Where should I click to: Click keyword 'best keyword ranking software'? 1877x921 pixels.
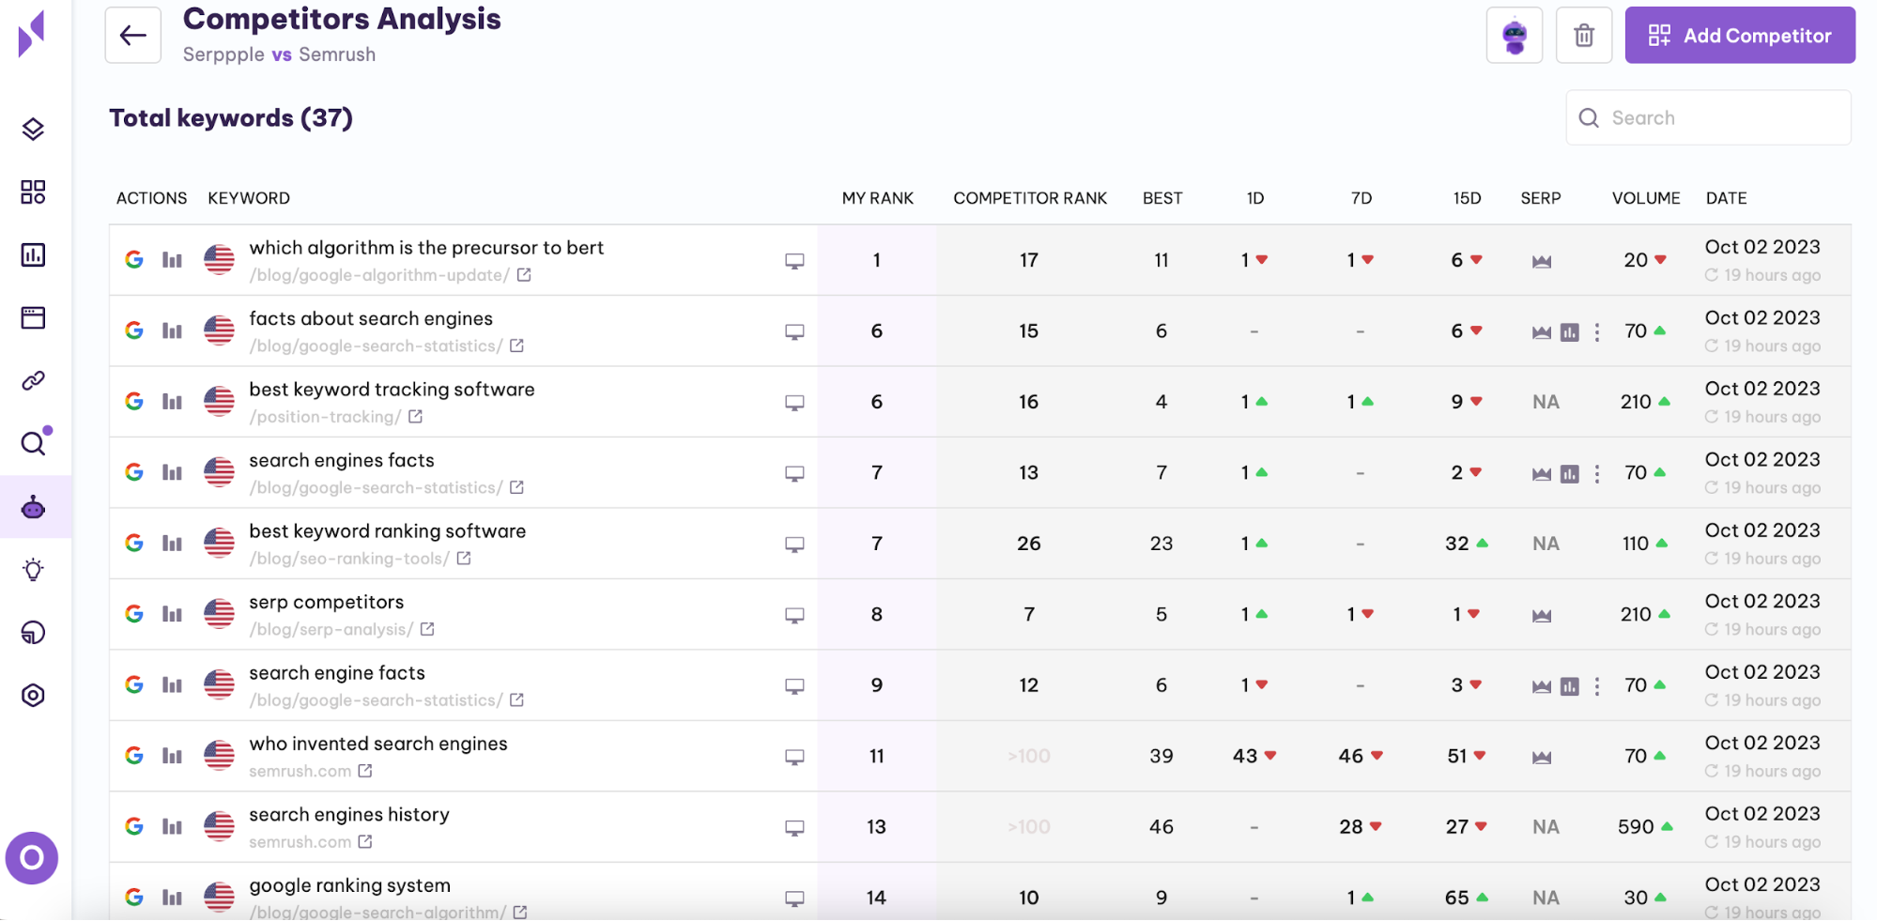click(387, 531)
